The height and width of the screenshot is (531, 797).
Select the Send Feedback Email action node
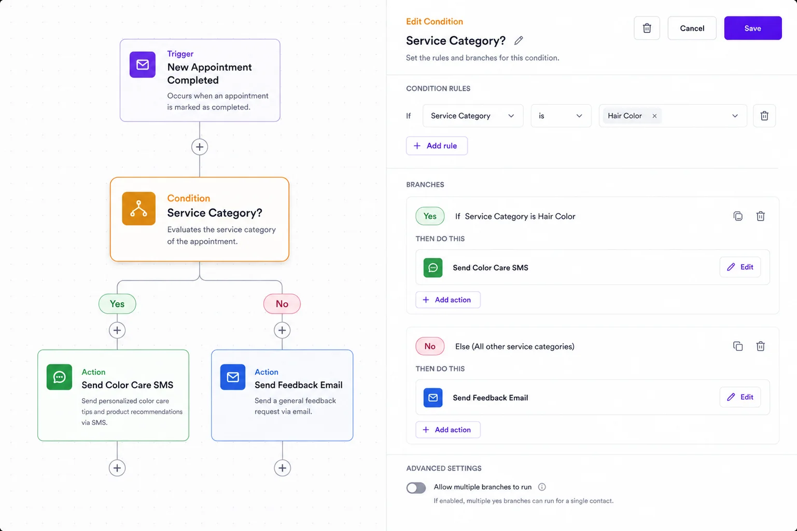click(x=282, y=396)
